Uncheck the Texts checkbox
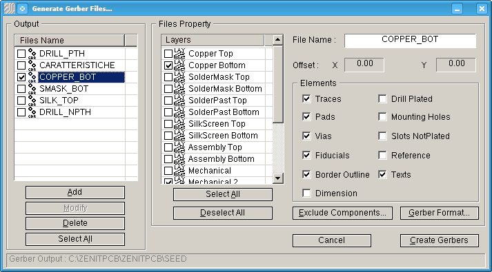The height and width of the screenshot is (272, 492). [382, 174]
